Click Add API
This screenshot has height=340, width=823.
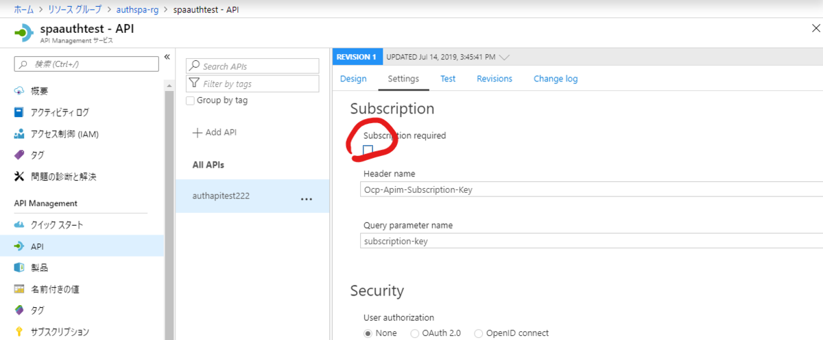point(215,132)
